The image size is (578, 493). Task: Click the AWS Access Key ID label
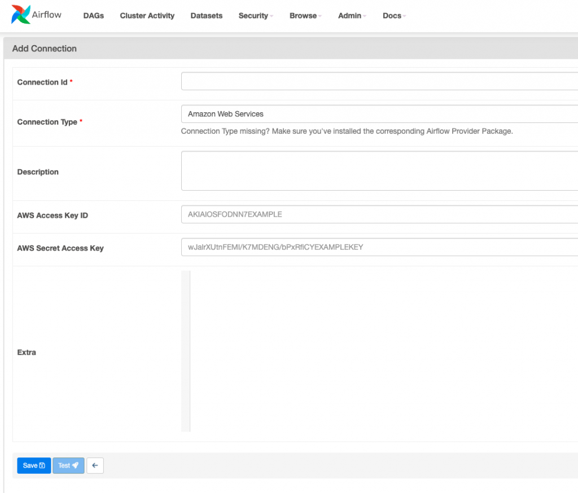tap(52, 215)
